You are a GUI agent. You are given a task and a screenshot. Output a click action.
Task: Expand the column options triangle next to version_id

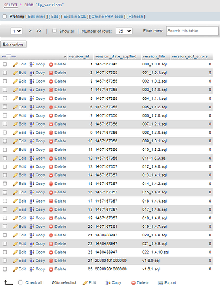pyautogui.click(x=65, y=56)
